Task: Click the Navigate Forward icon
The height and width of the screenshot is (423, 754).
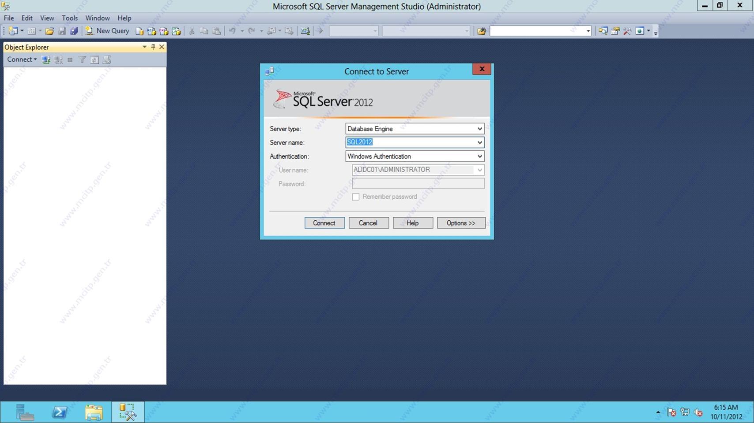Action: tap(289, 31)
